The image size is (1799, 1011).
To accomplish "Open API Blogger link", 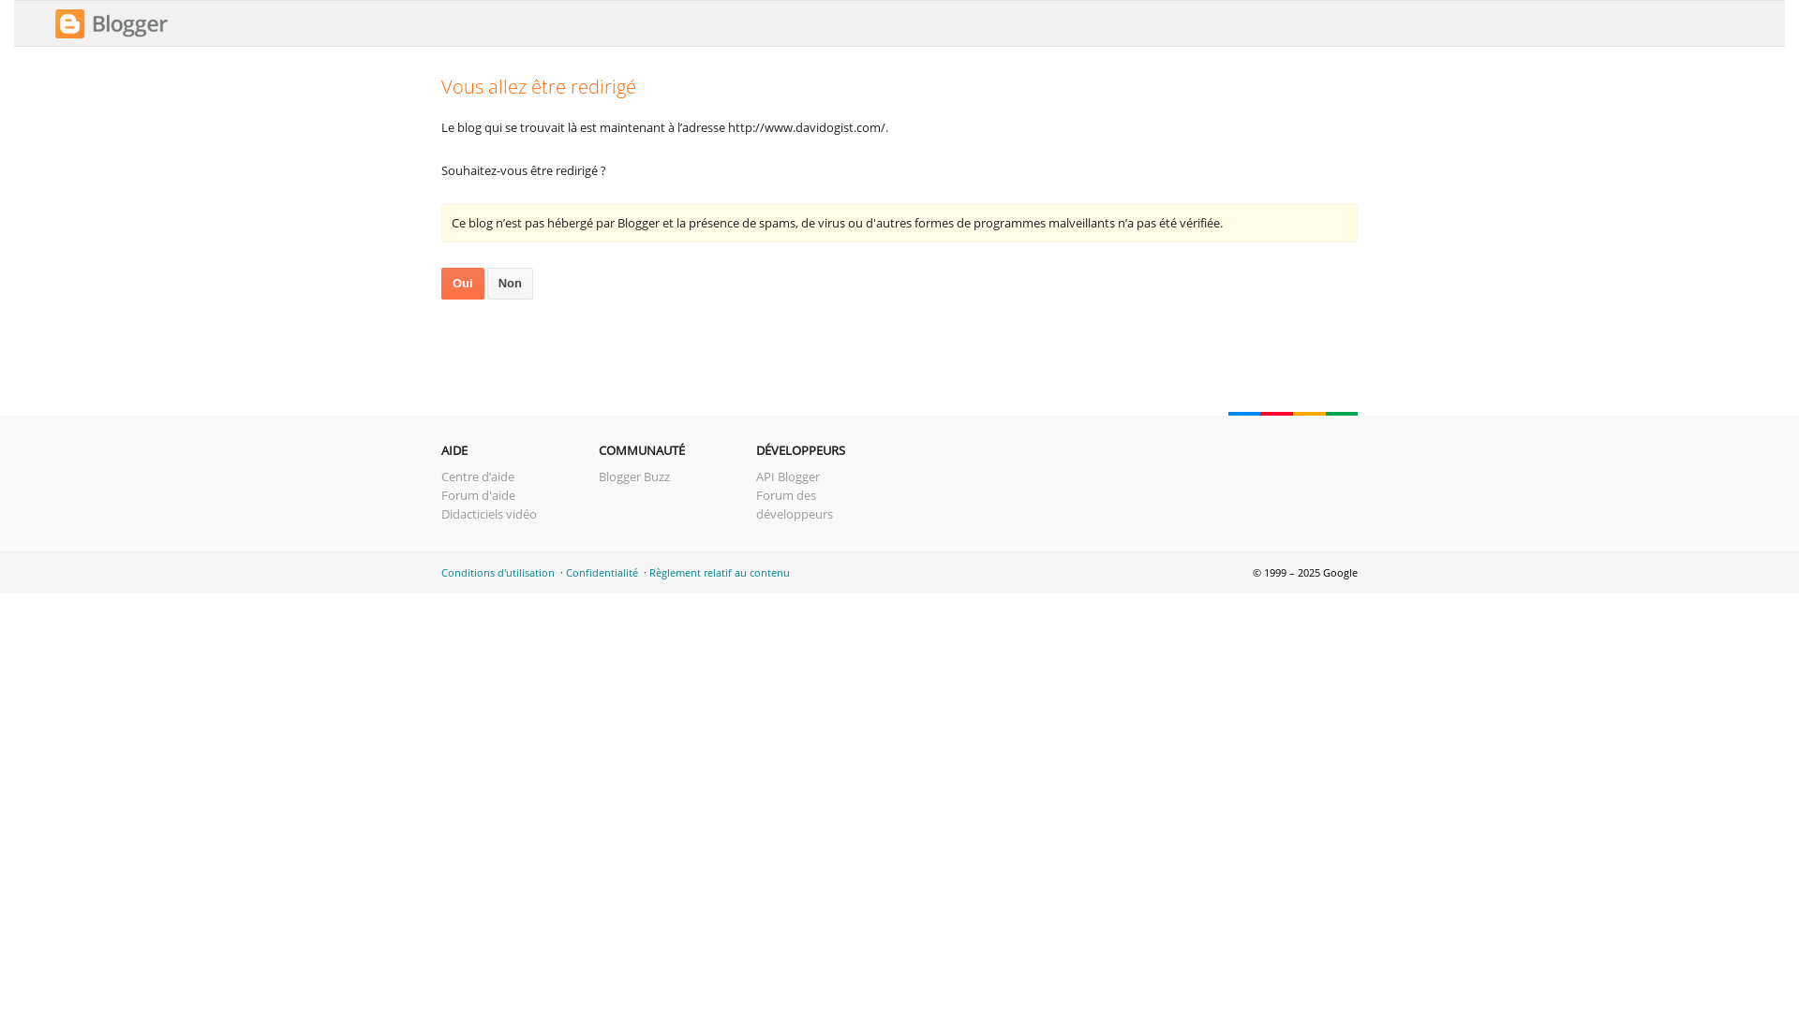I will pyautogui.click(x=787, y=476).
